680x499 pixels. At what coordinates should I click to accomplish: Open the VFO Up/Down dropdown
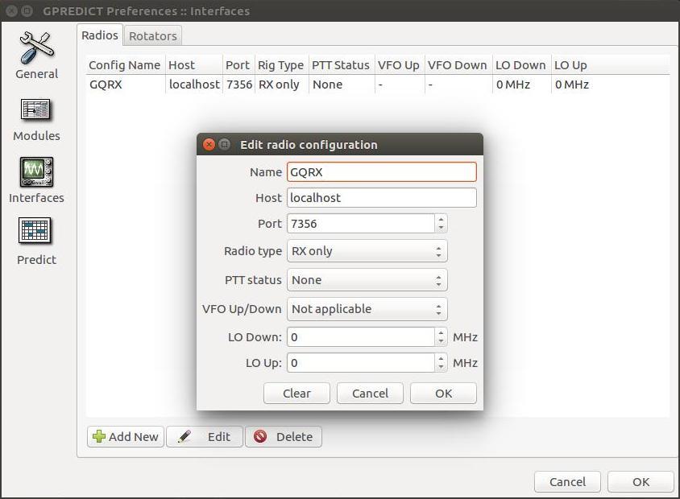(x=367, y=309)
